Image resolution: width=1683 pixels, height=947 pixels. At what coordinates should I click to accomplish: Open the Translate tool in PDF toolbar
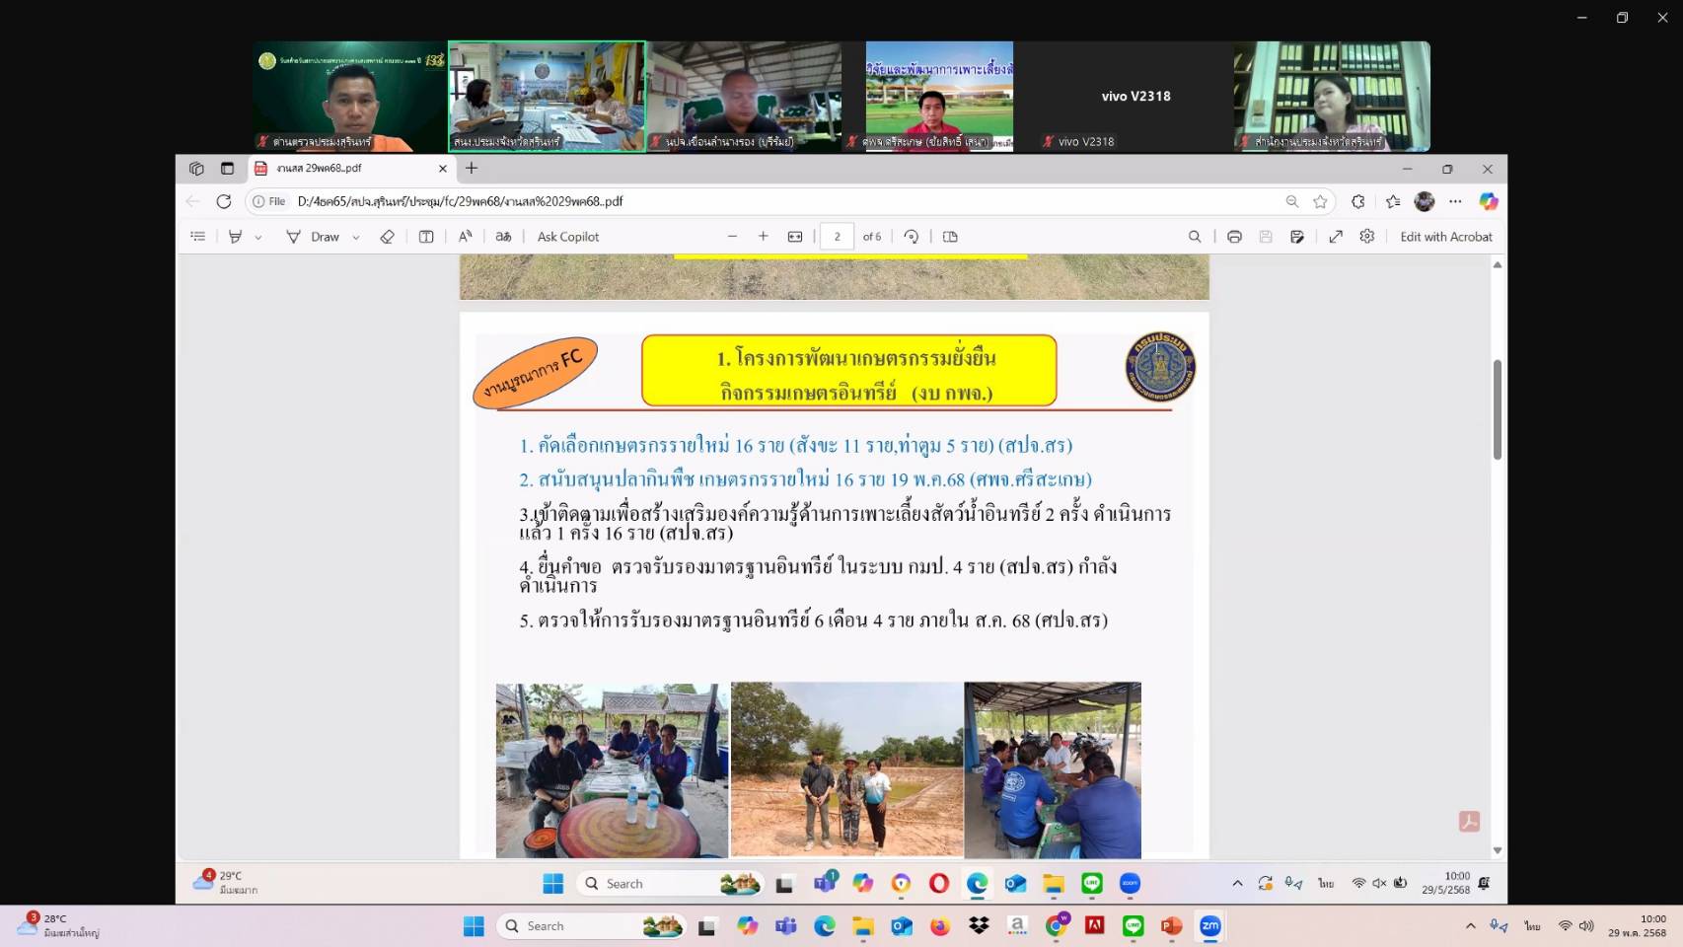click(503, 237)
